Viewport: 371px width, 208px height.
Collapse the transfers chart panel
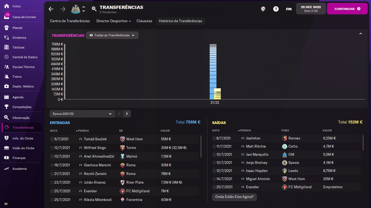coord(361,34)
